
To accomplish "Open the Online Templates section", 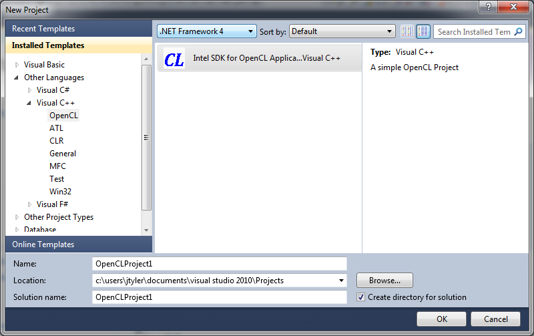I will point(79,244).
